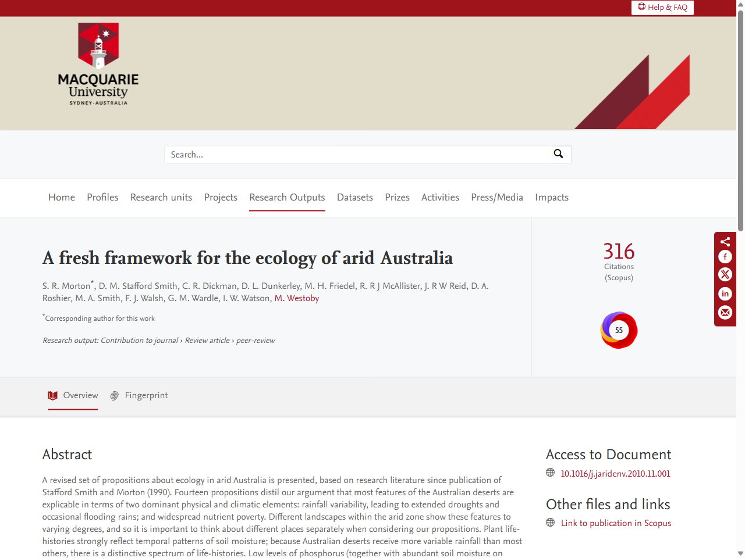The width and height of the screenshot is (745, 558).
Task: Share via LinkedIn icon
Action: (725, 294)
